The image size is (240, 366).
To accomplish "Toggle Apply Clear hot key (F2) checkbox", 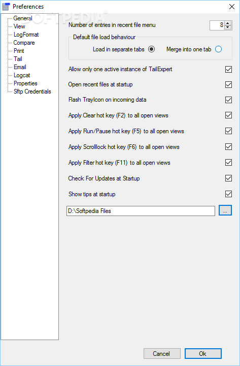I will pyautogui.click(x=228, y=115).
